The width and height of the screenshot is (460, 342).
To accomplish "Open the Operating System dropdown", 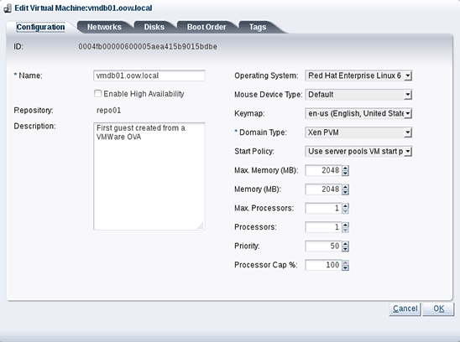I will click(x=358, y=75).
